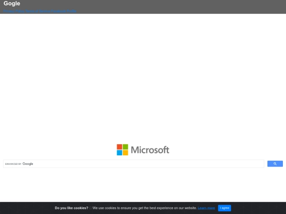Image resolution: width=286 pixels, height=214 pixels.
Task: Focus the Google custom search field
Action: (133, 164)
